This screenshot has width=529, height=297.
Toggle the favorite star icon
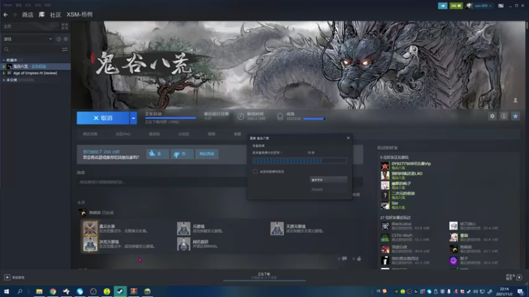515,116
